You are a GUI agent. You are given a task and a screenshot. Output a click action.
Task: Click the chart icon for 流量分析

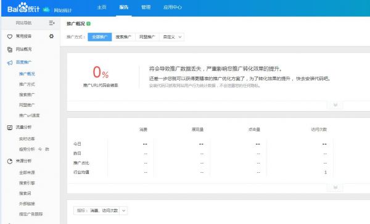(10, 128)
